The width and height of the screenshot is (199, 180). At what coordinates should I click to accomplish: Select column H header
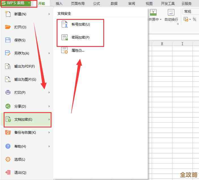tap(162, 44)
